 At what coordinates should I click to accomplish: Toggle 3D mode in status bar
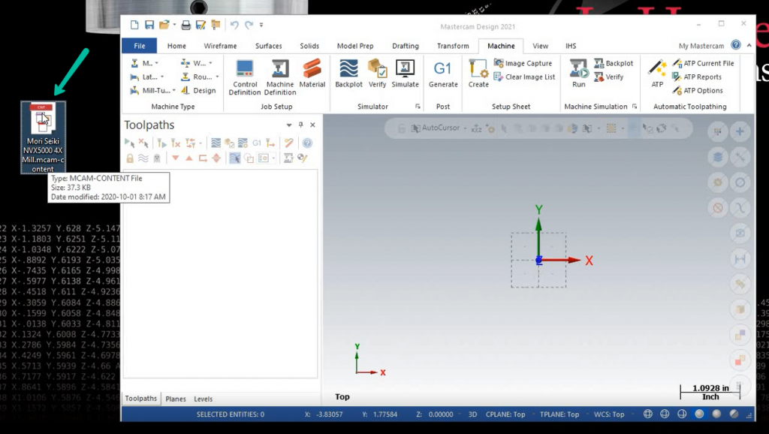[472, 414]
